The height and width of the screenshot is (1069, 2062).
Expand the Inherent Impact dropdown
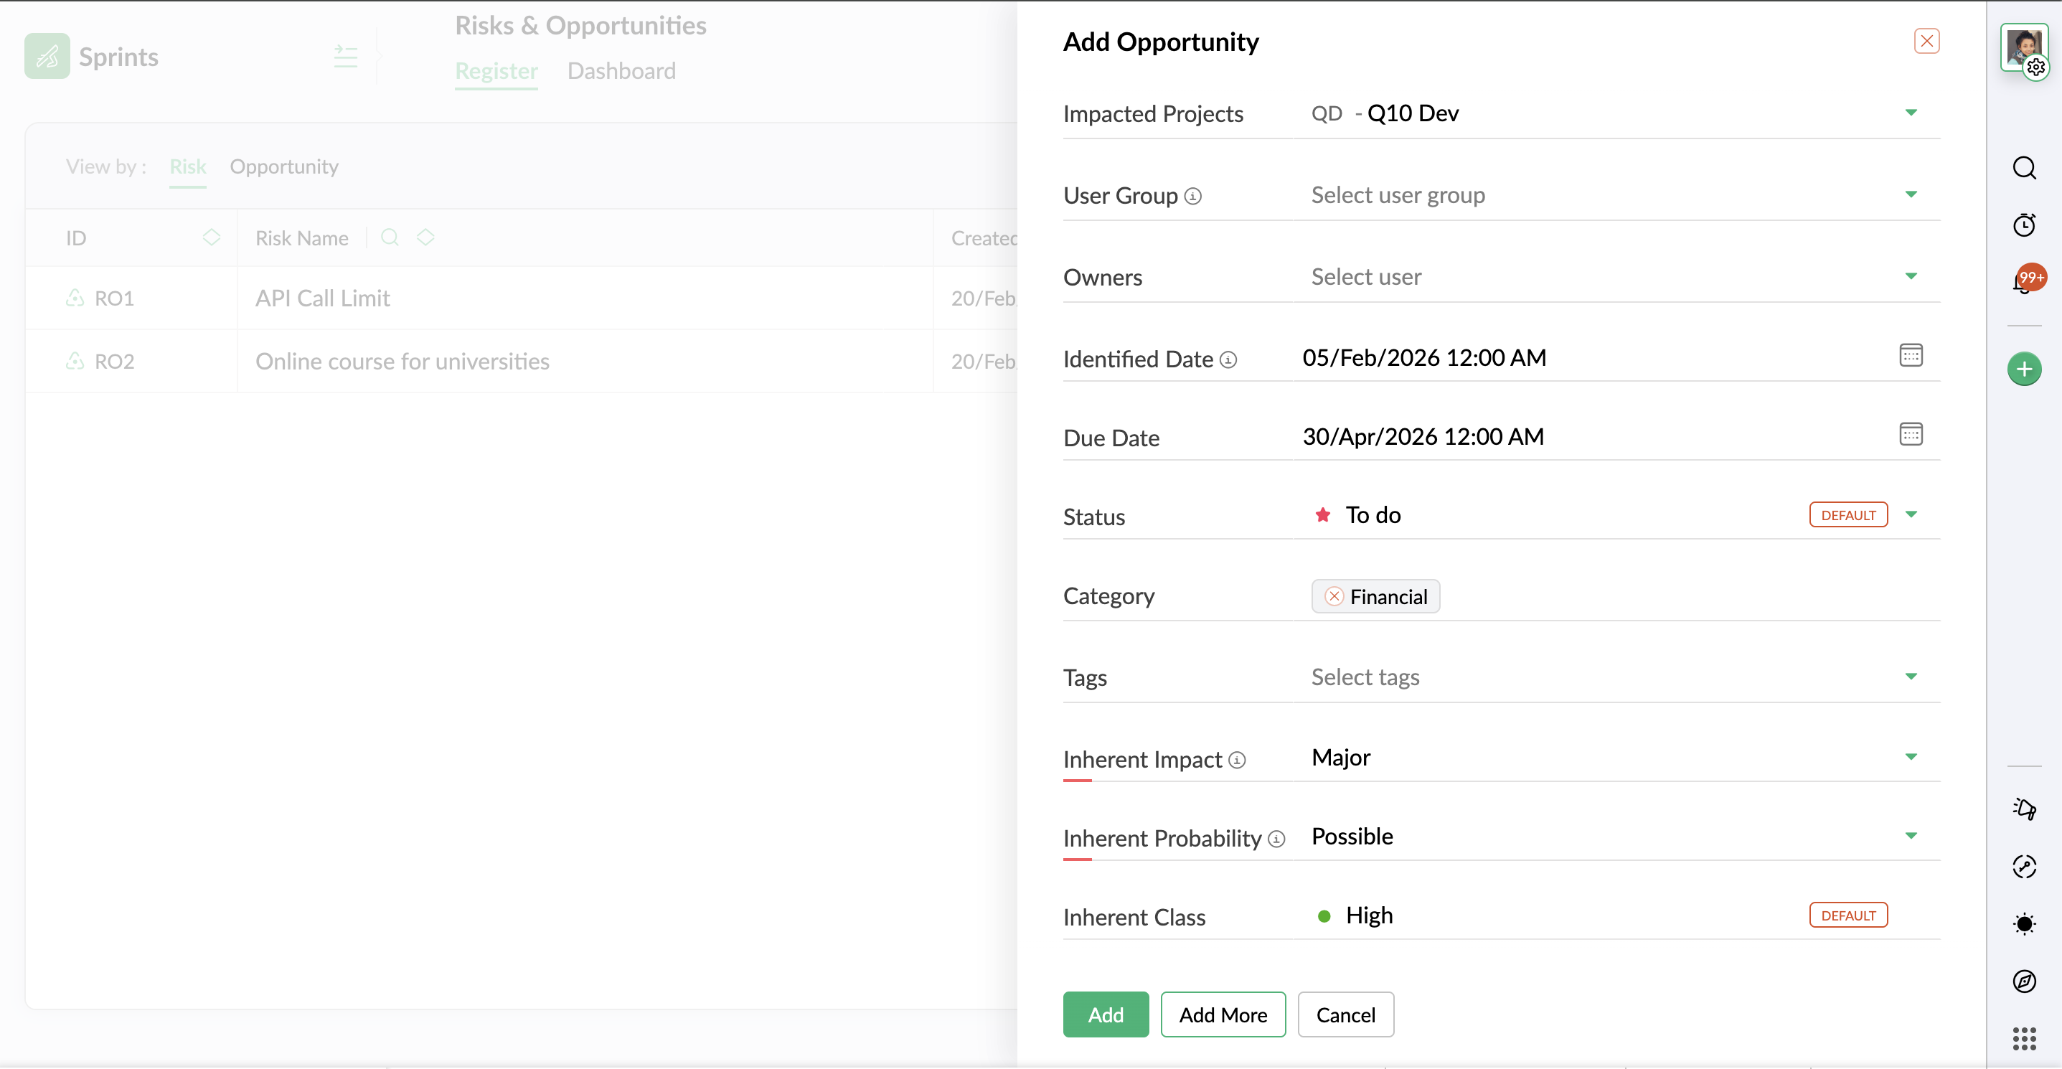(1910, 757)
